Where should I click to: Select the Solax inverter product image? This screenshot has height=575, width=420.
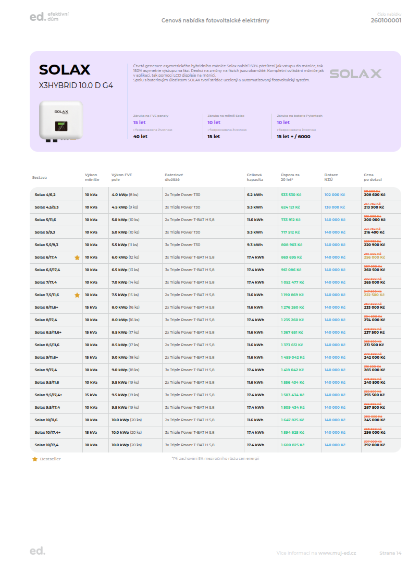[60, 121]
